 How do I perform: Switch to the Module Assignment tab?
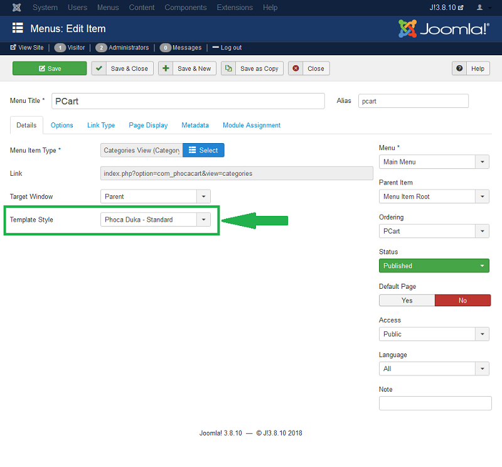tap(251, 125)
